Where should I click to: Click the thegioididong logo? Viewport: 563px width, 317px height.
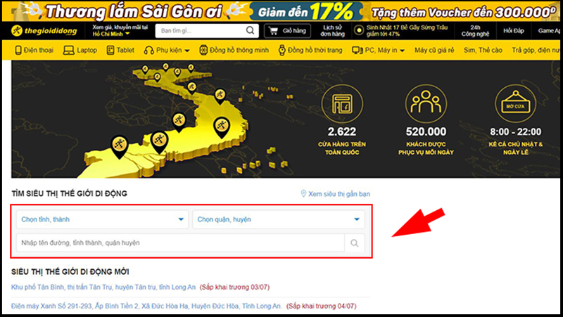tap(44, 31)
